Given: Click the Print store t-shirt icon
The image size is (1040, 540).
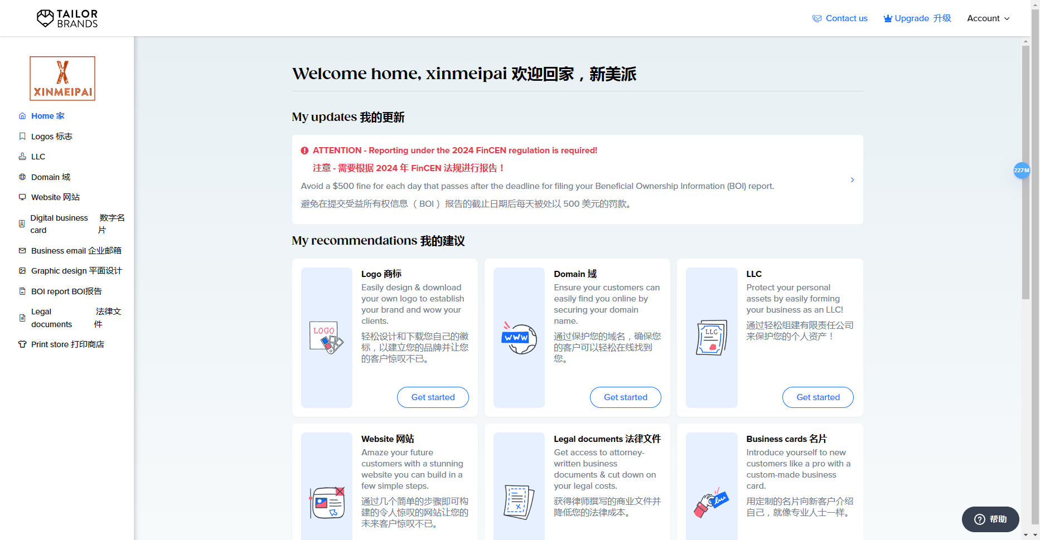Looking at the screenshot, I should (x=22, y=344).
